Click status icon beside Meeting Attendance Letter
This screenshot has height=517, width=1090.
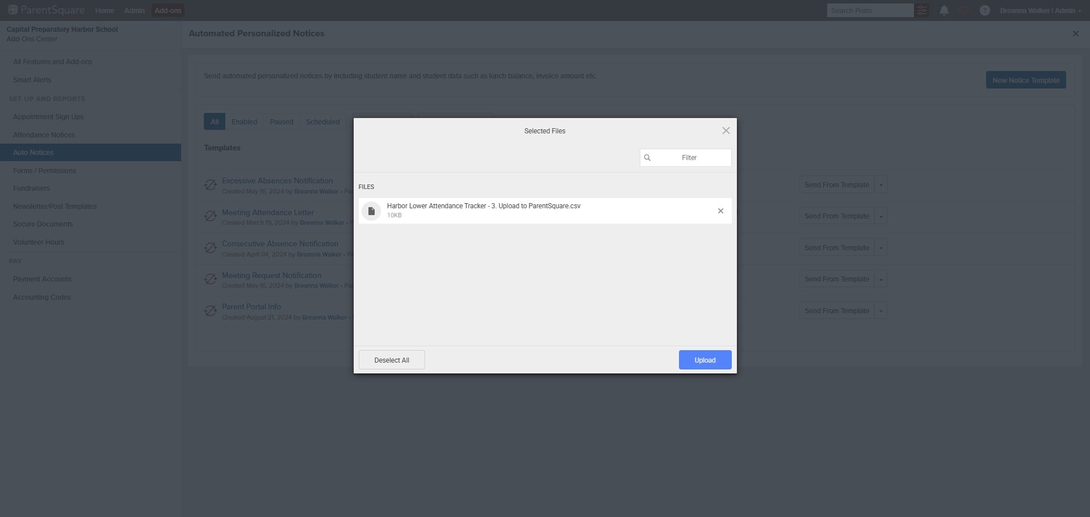211,216
